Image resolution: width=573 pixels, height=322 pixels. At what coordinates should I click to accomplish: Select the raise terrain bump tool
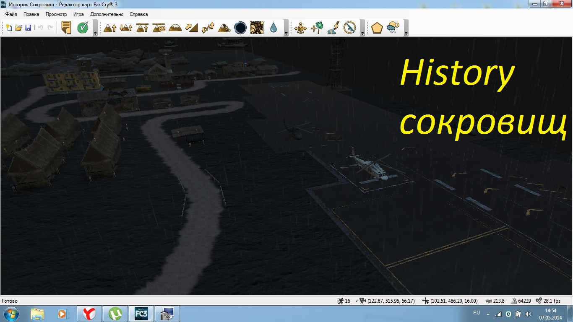click(110, 28)
